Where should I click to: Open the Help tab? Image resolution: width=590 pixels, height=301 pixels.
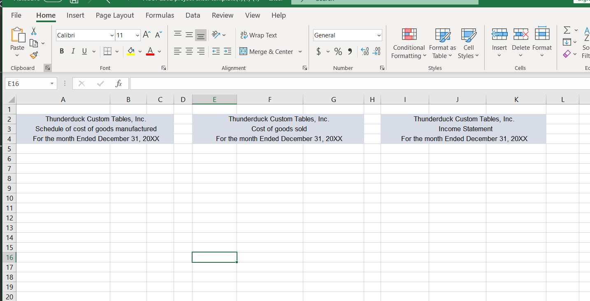(279, 15)
